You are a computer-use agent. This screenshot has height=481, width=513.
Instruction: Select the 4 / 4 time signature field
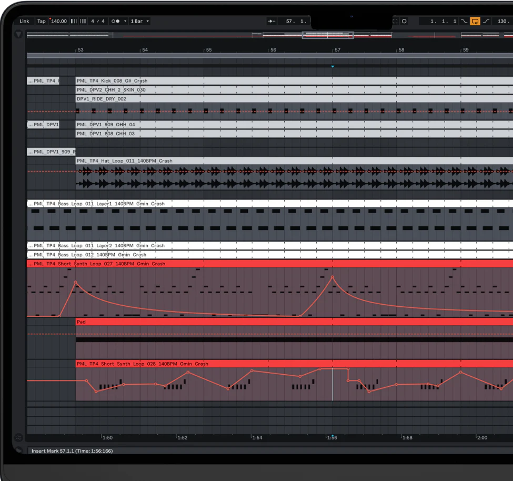[98, 21]
